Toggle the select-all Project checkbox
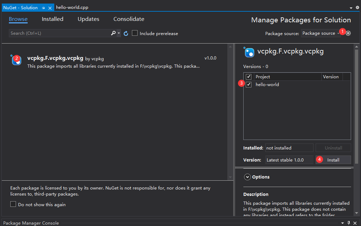 coord(249,77)
